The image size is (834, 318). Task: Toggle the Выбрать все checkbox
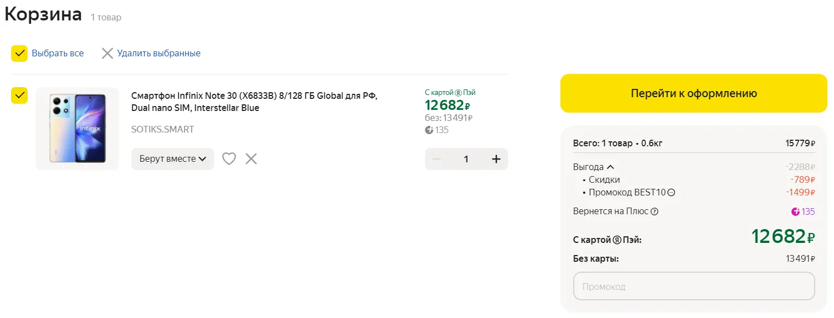19,54
